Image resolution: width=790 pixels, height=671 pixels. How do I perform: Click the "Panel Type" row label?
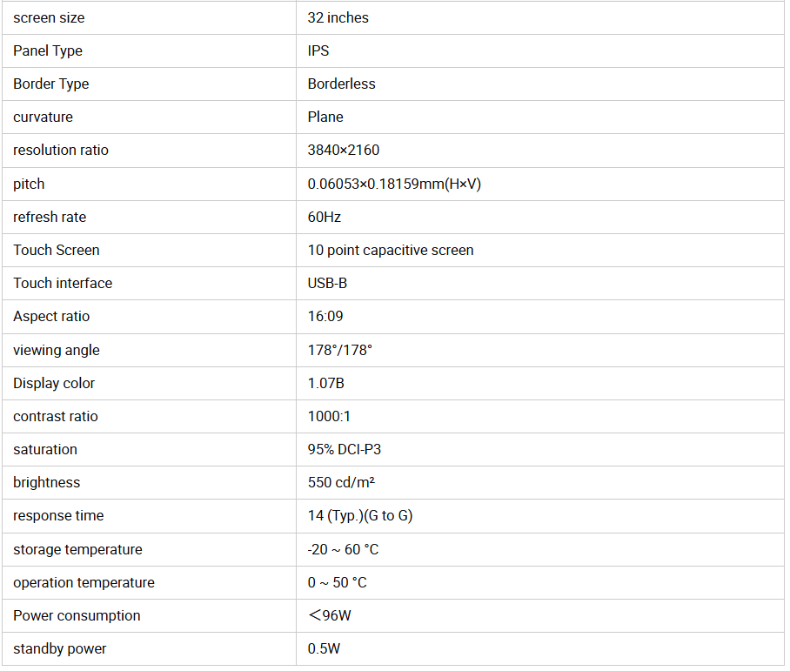click(48, 50)
